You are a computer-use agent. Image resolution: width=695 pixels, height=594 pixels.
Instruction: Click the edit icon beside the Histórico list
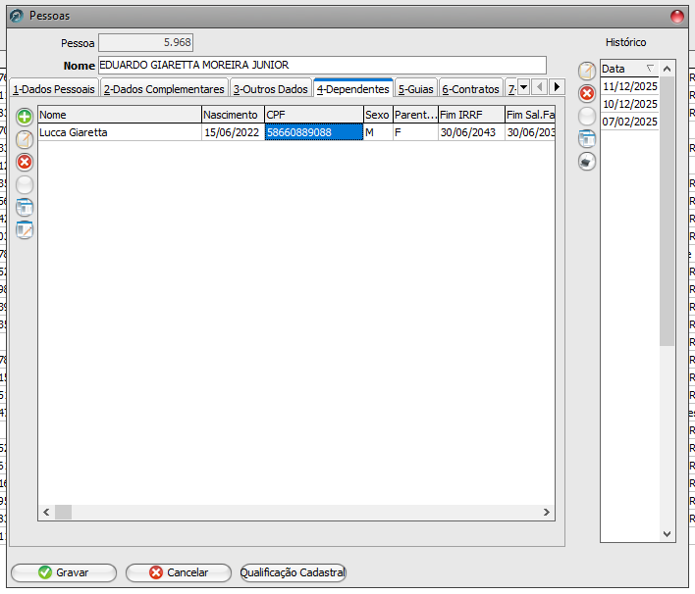tap(587, 71)
